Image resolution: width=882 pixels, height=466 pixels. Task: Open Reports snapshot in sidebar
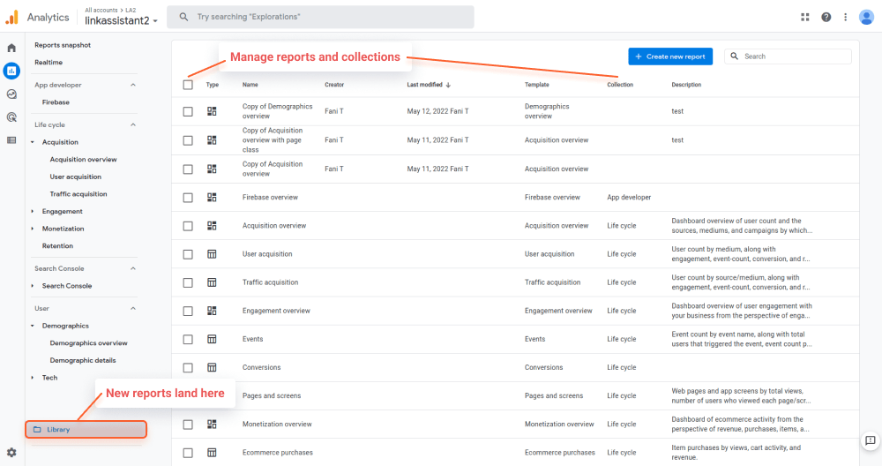[x=63, y=45]
